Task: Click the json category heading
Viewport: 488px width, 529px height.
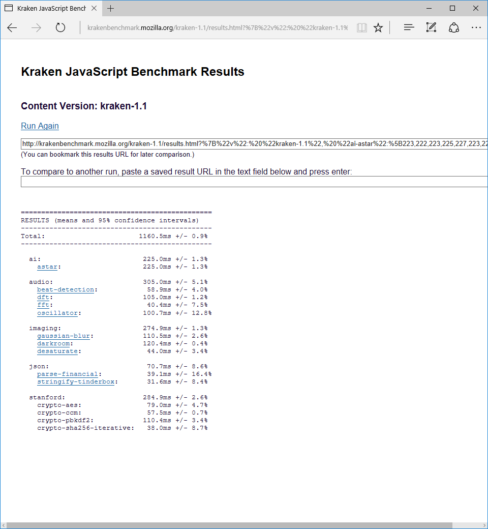Action: [39, 366]
